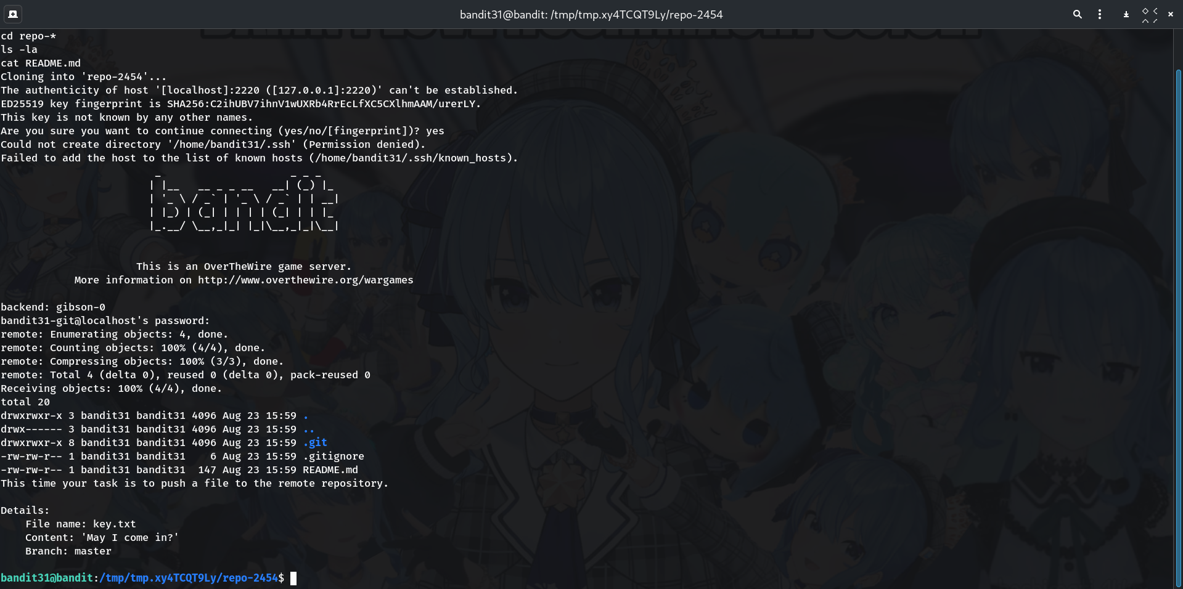This screenshot has width=1183, height=589.
Task: Click the 'backend: gibson-0' line
Action: tap(53, 307)
